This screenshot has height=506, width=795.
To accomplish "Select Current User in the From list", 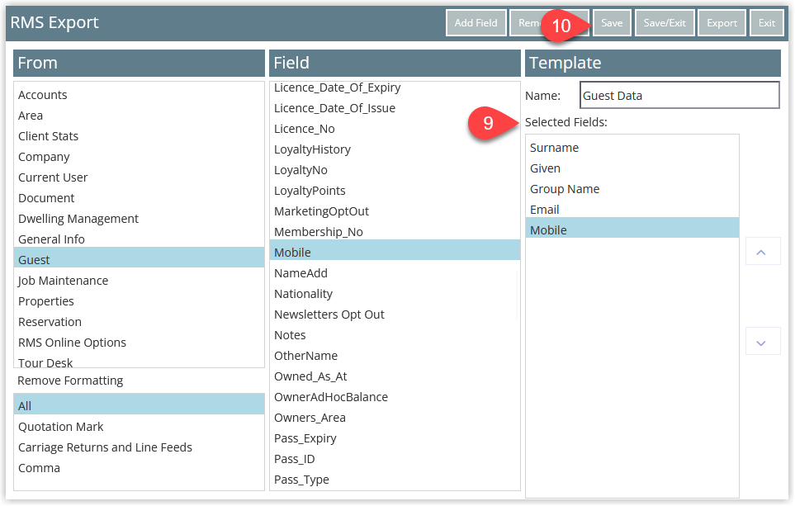I will tap(139, 177).
